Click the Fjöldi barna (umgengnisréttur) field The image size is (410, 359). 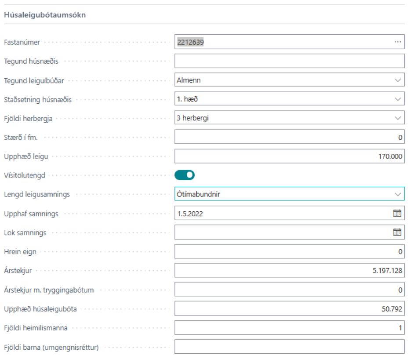289,347
